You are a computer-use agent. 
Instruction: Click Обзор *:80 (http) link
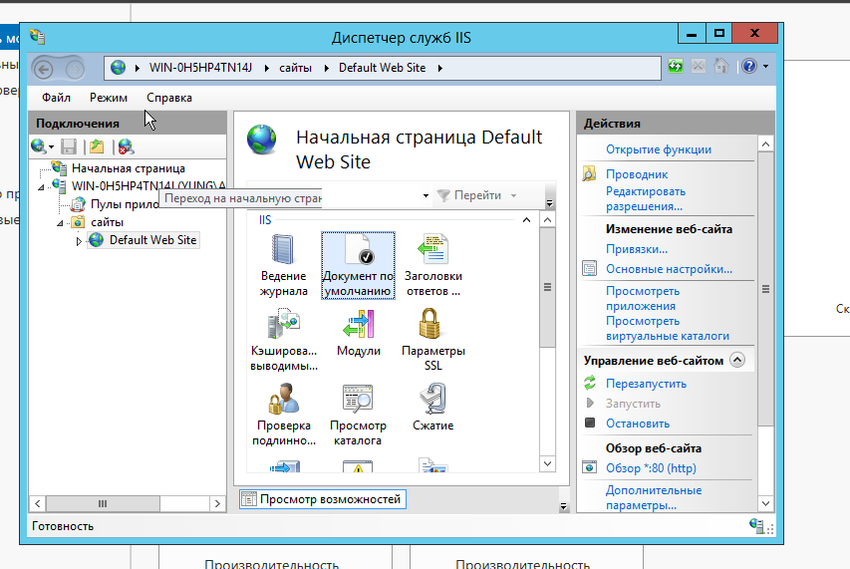pos(651,467)
